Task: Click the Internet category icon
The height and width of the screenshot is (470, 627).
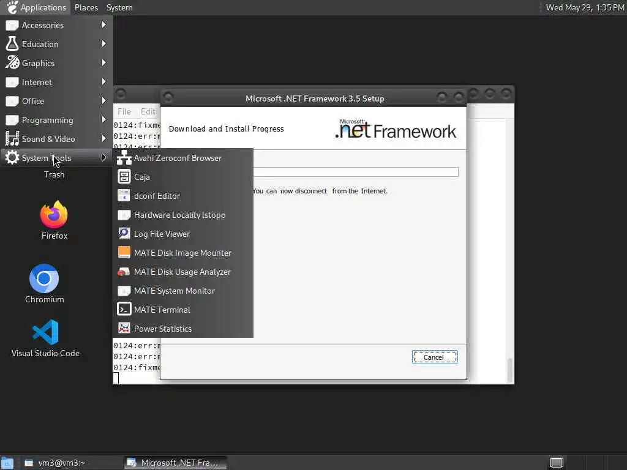Action: coord(12,82)
